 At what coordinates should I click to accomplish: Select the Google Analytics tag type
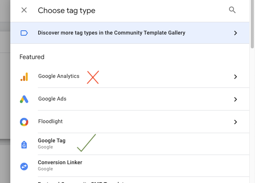tap(59, 76)
